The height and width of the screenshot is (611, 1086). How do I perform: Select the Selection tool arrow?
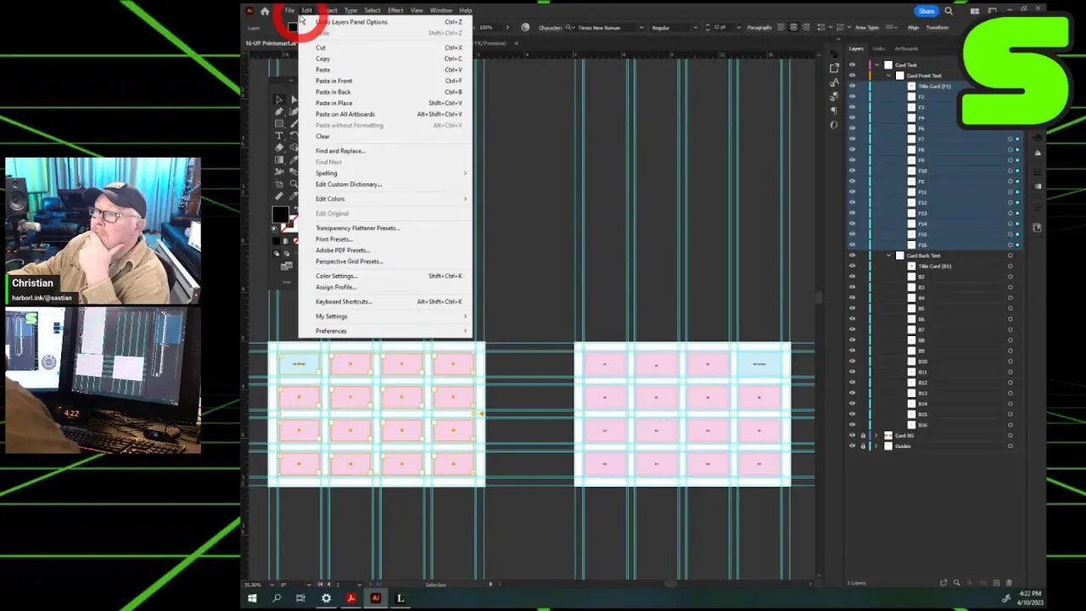tap(278, 99)
